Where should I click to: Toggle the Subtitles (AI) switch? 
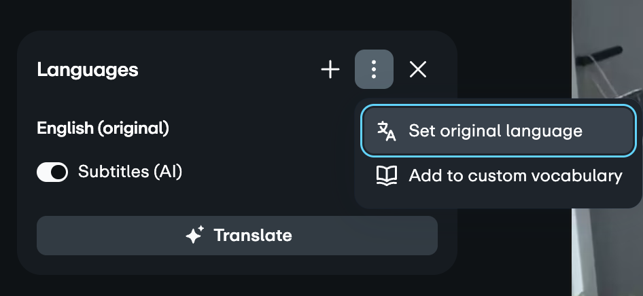point(52,172)
